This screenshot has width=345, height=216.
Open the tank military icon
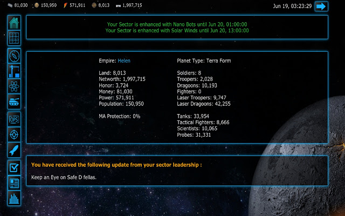click(14, 102)
